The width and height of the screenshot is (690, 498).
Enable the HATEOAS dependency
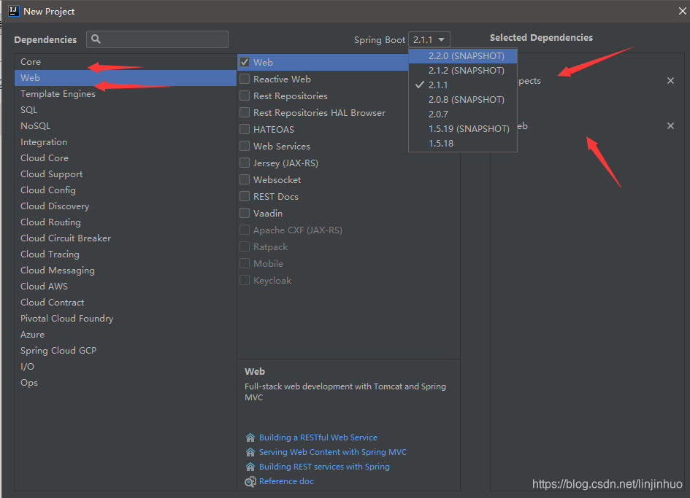tap(245, 129)
